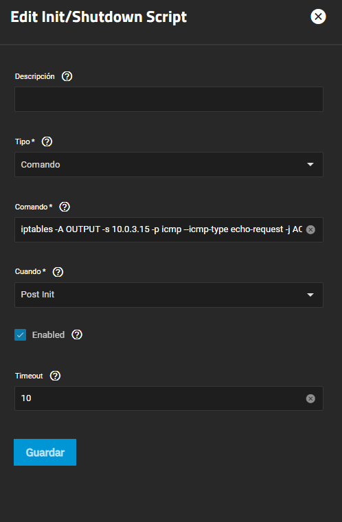Click the help icon beside Comando label

coord(65,207)
